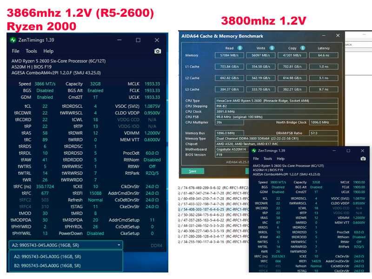
Task: Click the Speed value 3866 MT/s
Action: (x=45, y=84)
